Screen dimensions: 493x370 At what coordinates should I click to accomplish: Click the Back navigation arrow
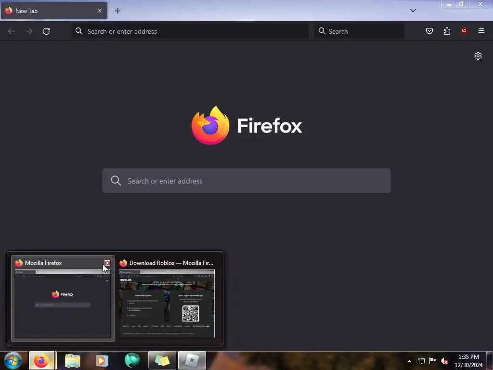[x=12, y=31]
